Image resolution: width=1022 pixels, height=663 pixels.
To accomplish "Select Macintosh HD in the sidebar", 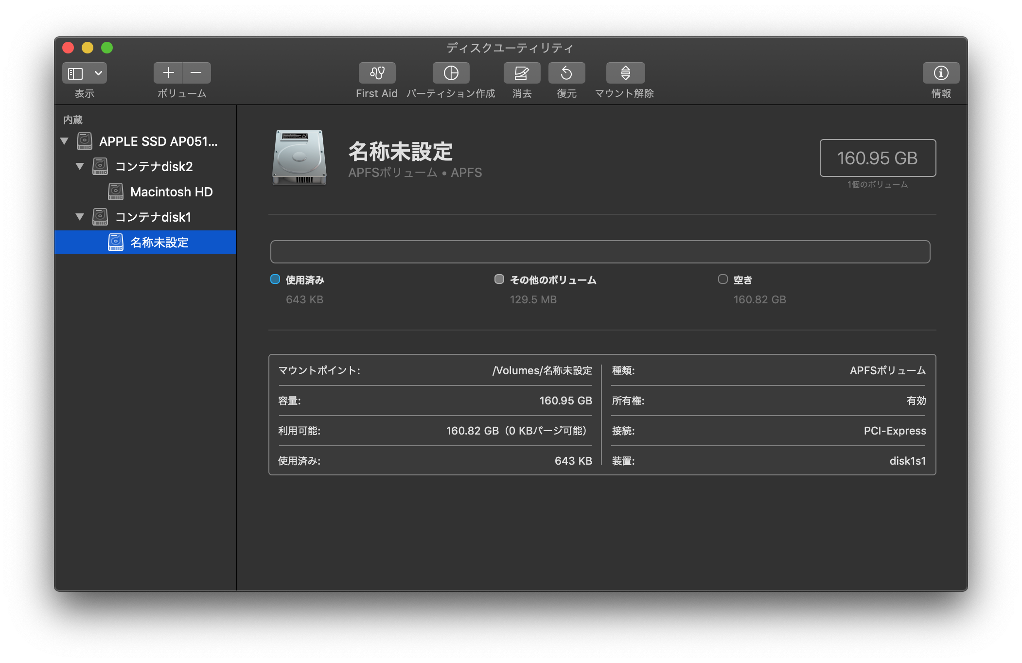I will [x=171, y=192].
